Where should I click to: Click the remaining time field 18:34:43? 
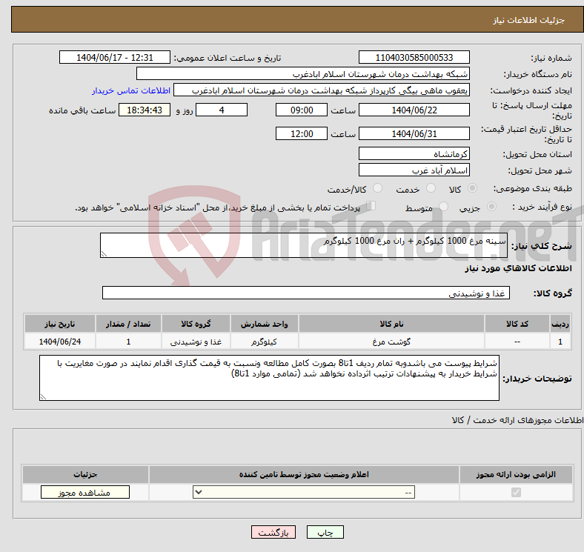click(144, 110)
